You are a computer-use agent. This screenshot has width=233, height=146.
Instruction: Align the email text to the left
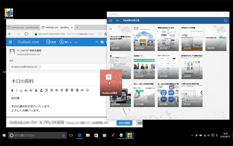tap(67, 90)
